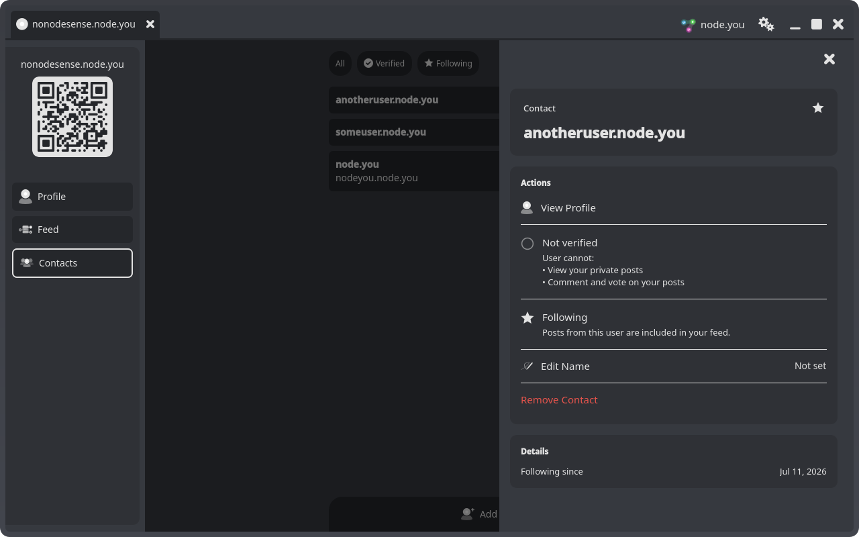Select the All filter
This screenshot has height=537, width=859.
click(340, 63)
